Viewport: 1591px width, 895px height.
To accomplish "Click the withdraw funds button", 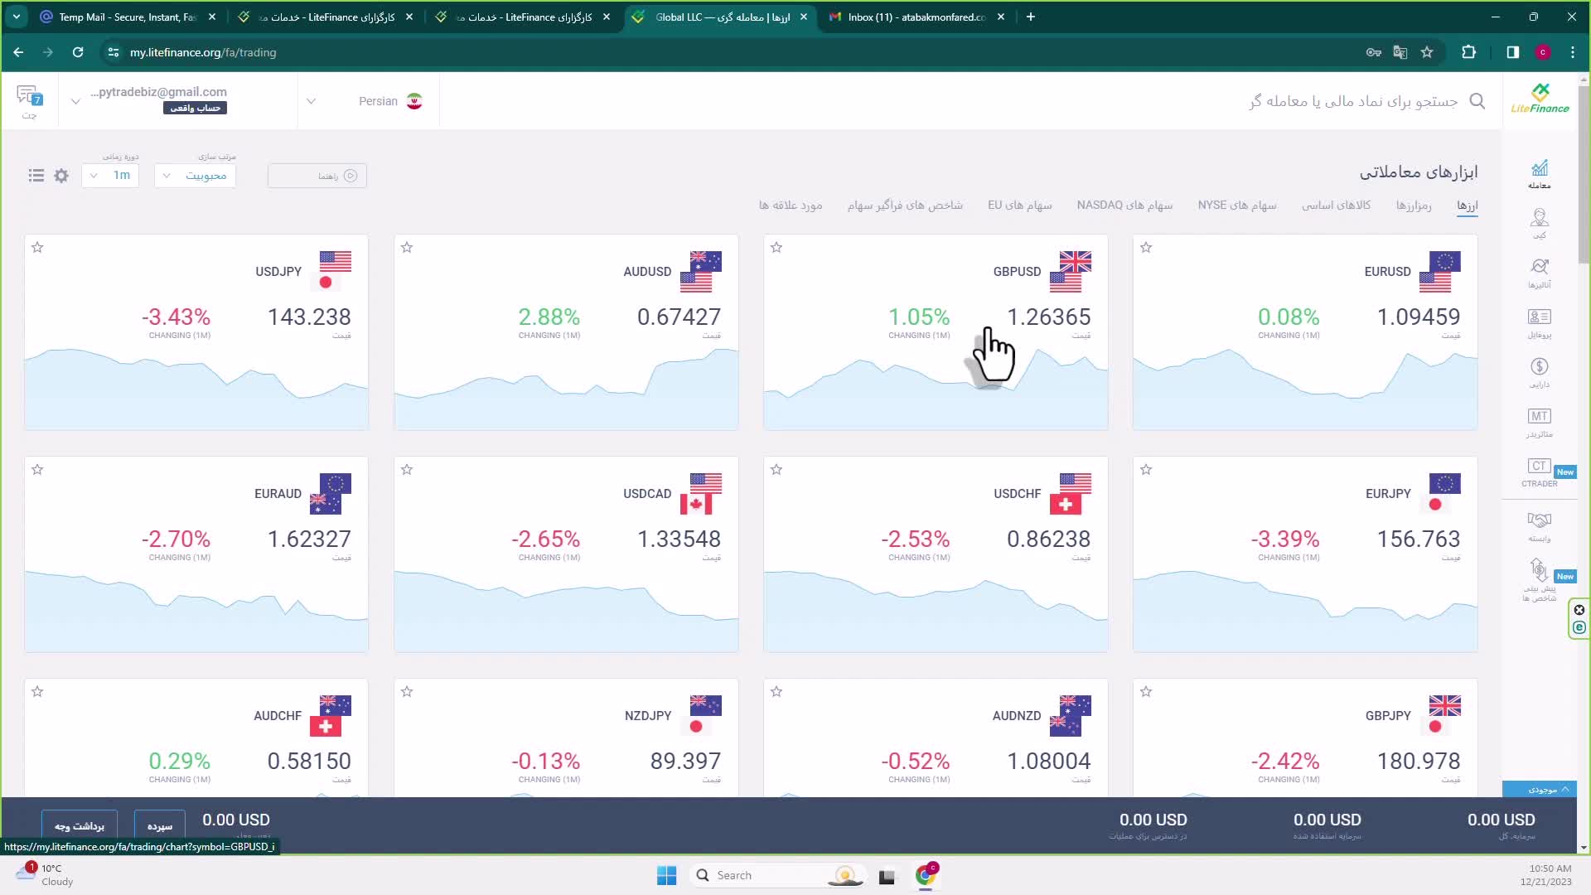I will tap(80, 825).
